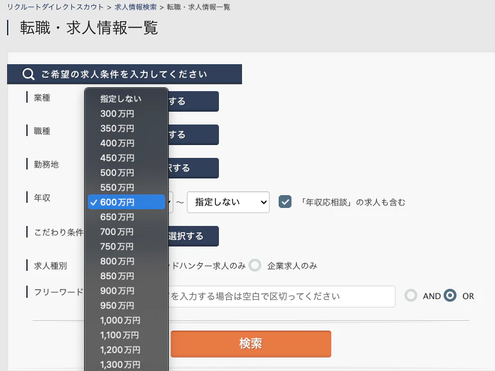Focus the フリーワード keyword input field

282,297
